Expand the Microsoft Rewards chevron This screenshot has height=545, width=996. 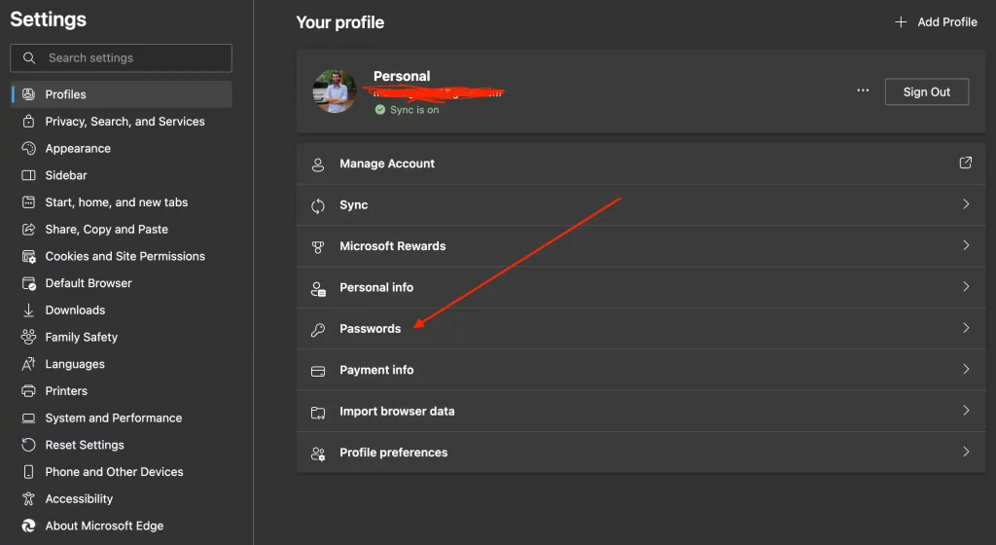click(966, 245)
